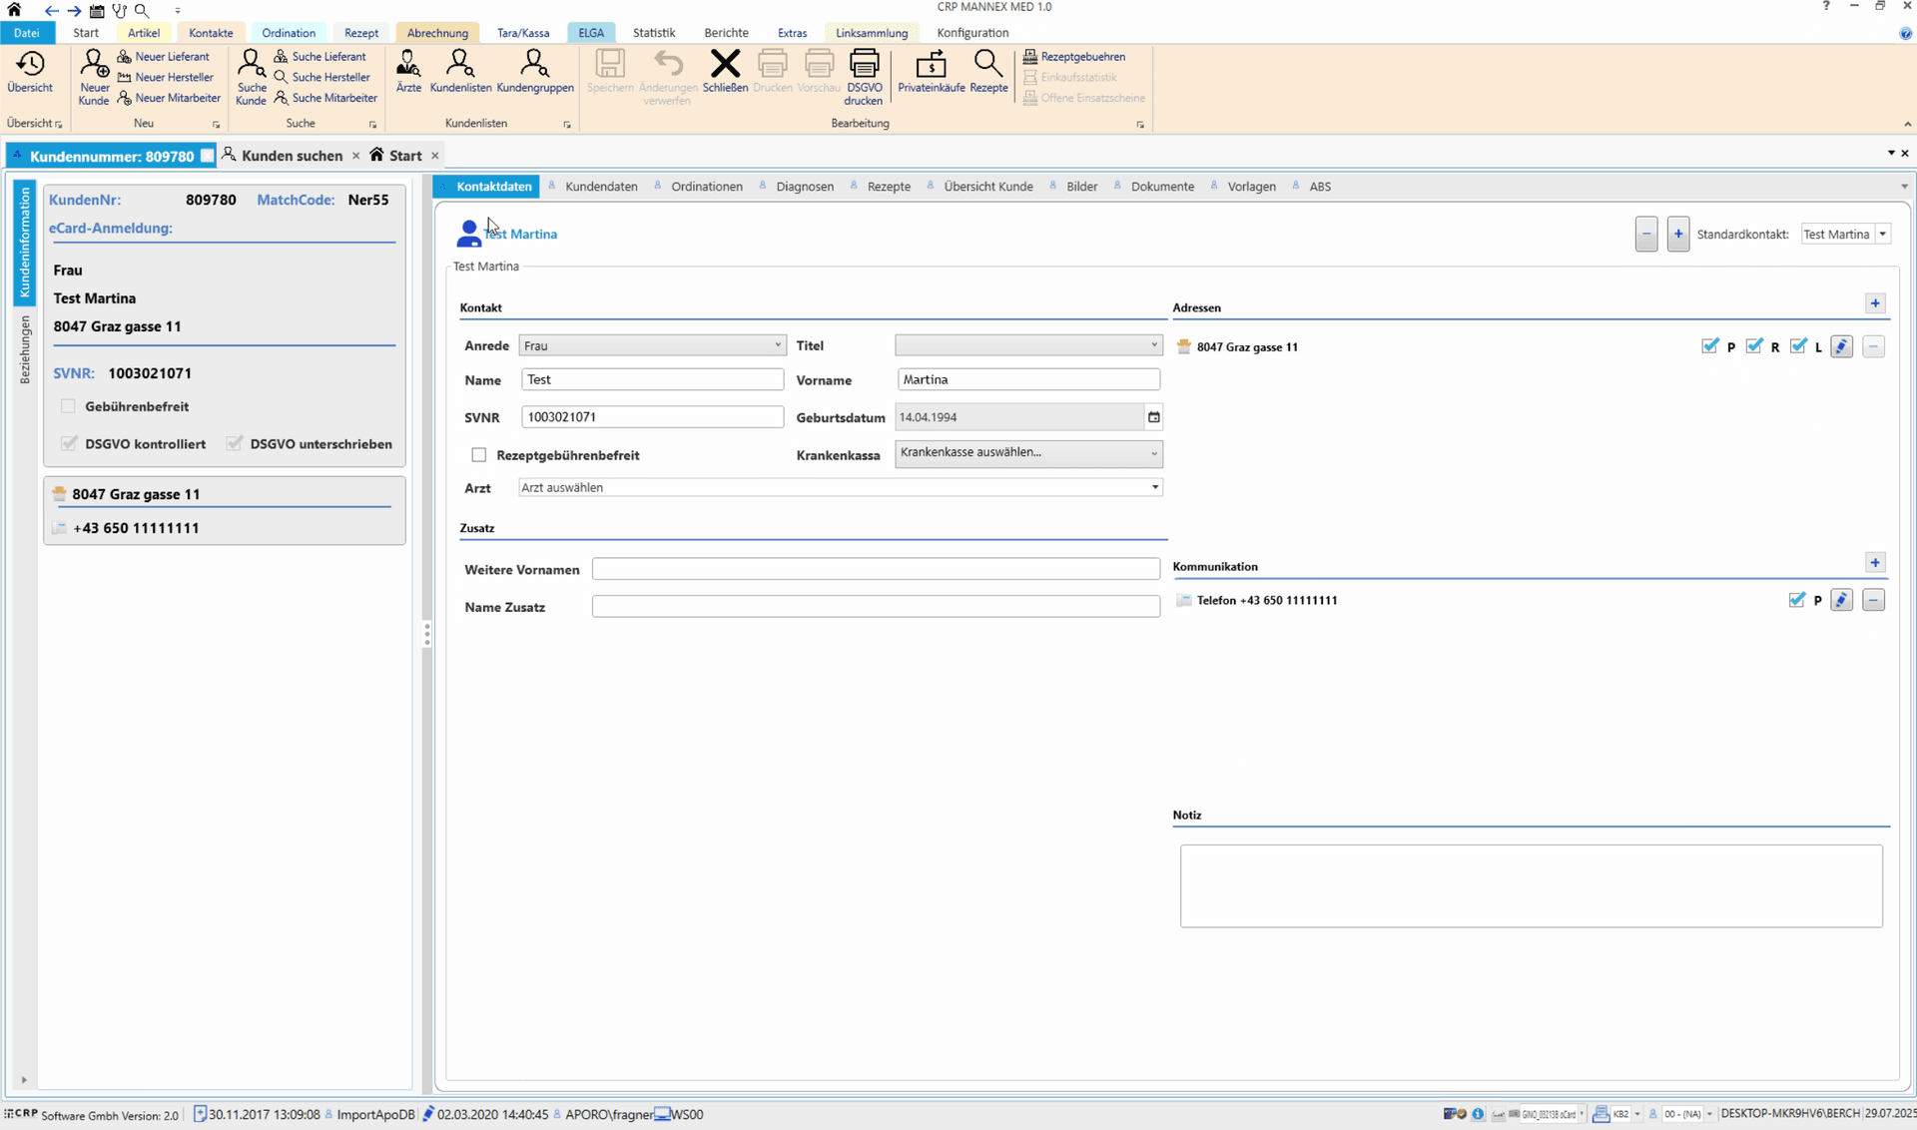Expand Bearbeitung group launcher

[x=1140, y=125]
